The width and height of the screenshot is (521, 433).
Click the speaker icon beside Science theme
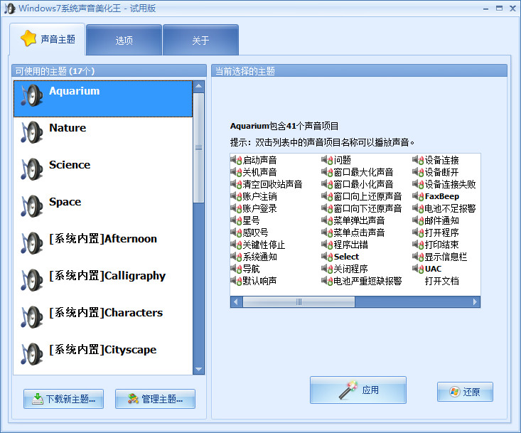coord(32,169)
